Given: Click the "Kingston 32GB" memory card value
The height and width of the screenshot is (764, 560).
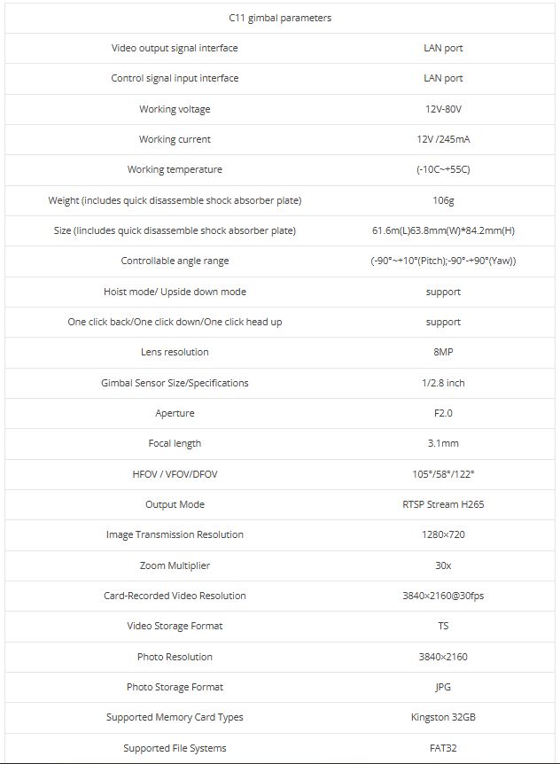Looking at the screenshot, I should point(443,717).
